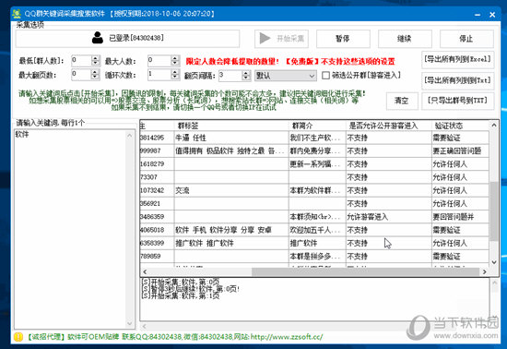This screenshot has height=349, width=507.
Task: Select cell 牛逼 任性
Action: (x=231, y=138)
